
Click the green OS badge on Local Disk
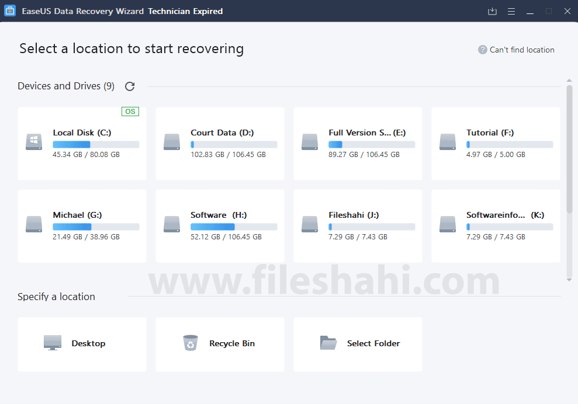click(x=130, y=112)
